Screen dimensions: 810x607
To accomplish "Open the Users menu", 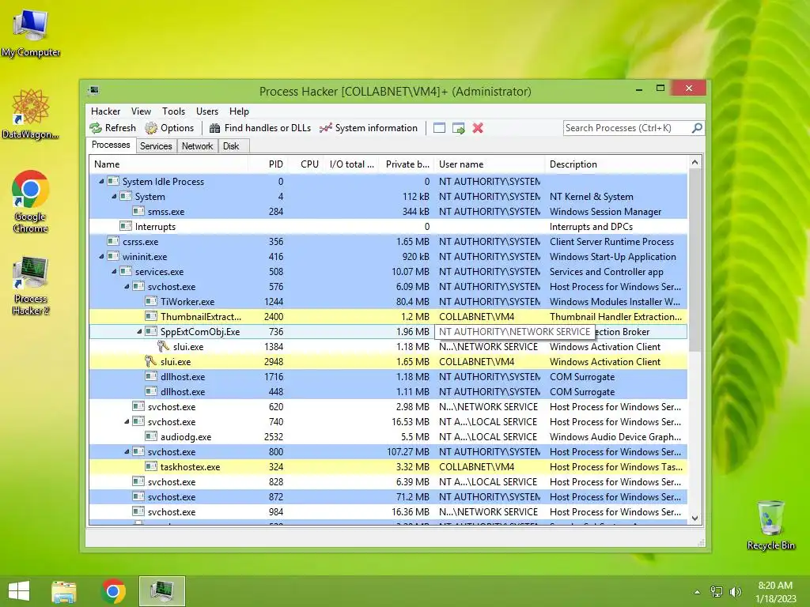I will (207, 111).
